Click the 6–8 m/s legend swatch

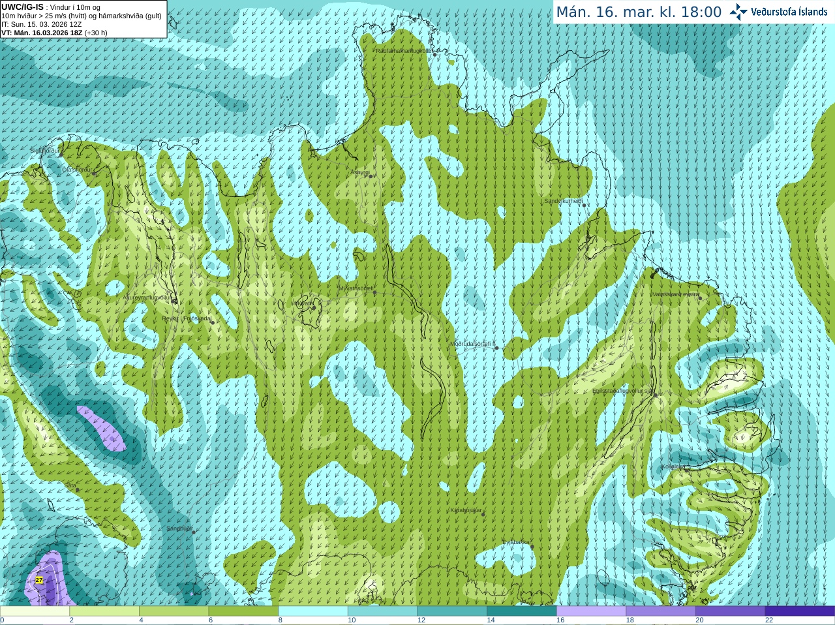click(243, 611)
